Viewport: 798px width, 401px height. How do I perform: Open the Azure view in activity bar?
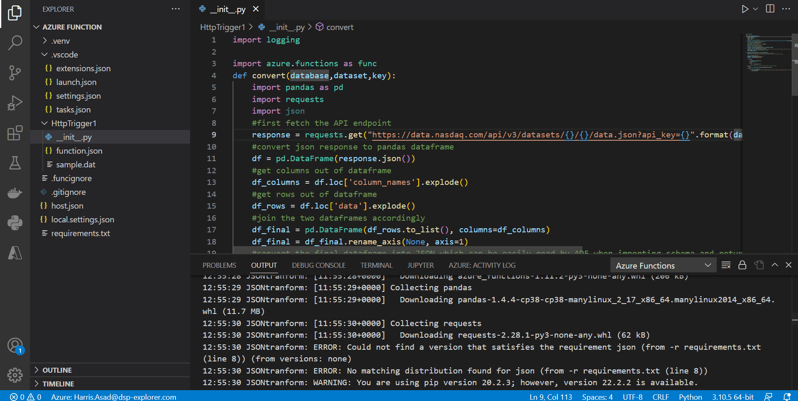pos(15,253)
